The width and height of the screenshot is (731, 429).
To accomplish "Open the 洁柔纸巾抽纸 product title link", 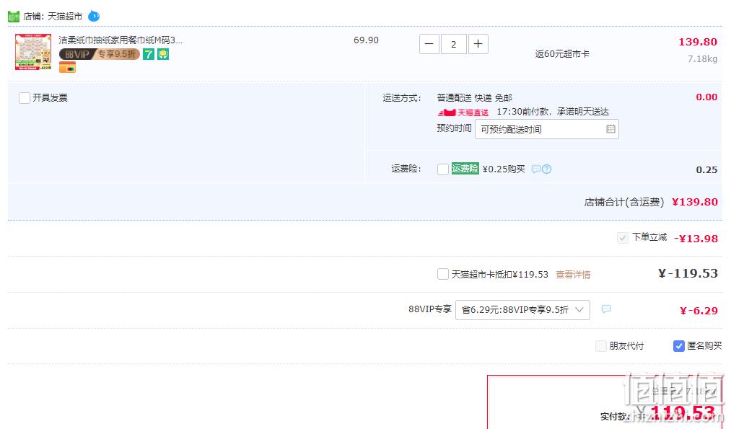I will click(121, 40).
